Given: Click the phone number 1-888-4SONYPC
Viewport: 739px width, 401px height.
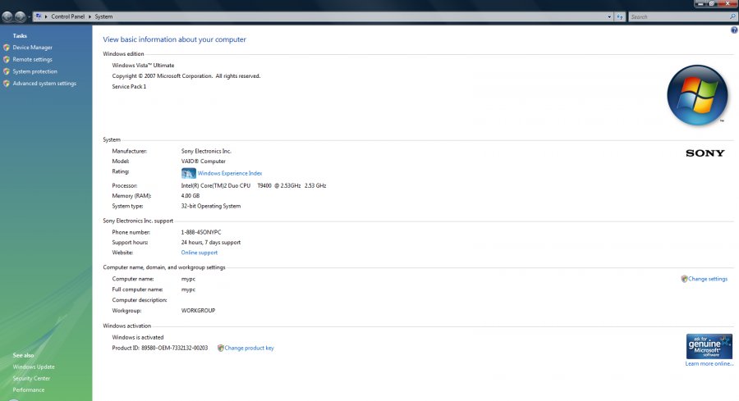Looking at the screenshot, I should [x=201, y=233].
